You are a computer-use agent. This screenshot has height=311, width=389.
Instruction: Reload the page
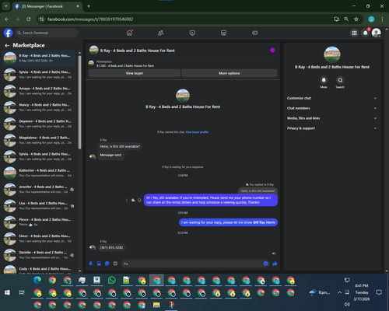[x=29, y=19]
